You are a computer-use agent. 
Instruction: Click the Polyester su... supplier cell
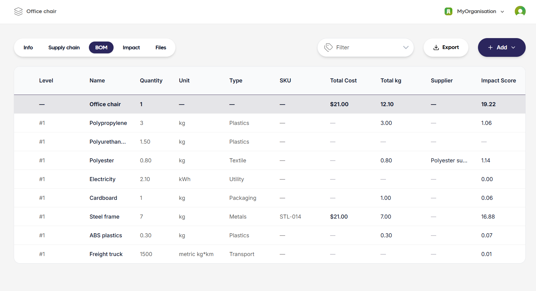click(449, 160)
